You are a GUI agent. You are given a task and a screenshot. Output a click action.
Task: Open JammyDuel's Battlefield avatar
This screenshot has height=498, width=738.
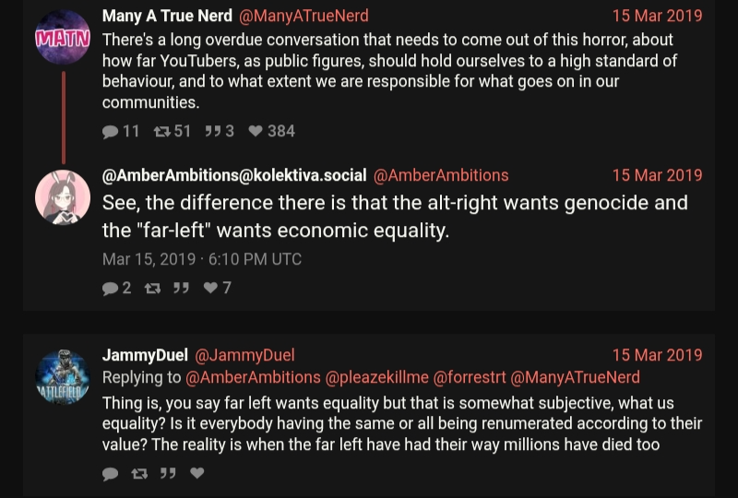click(x=63, y=376)
